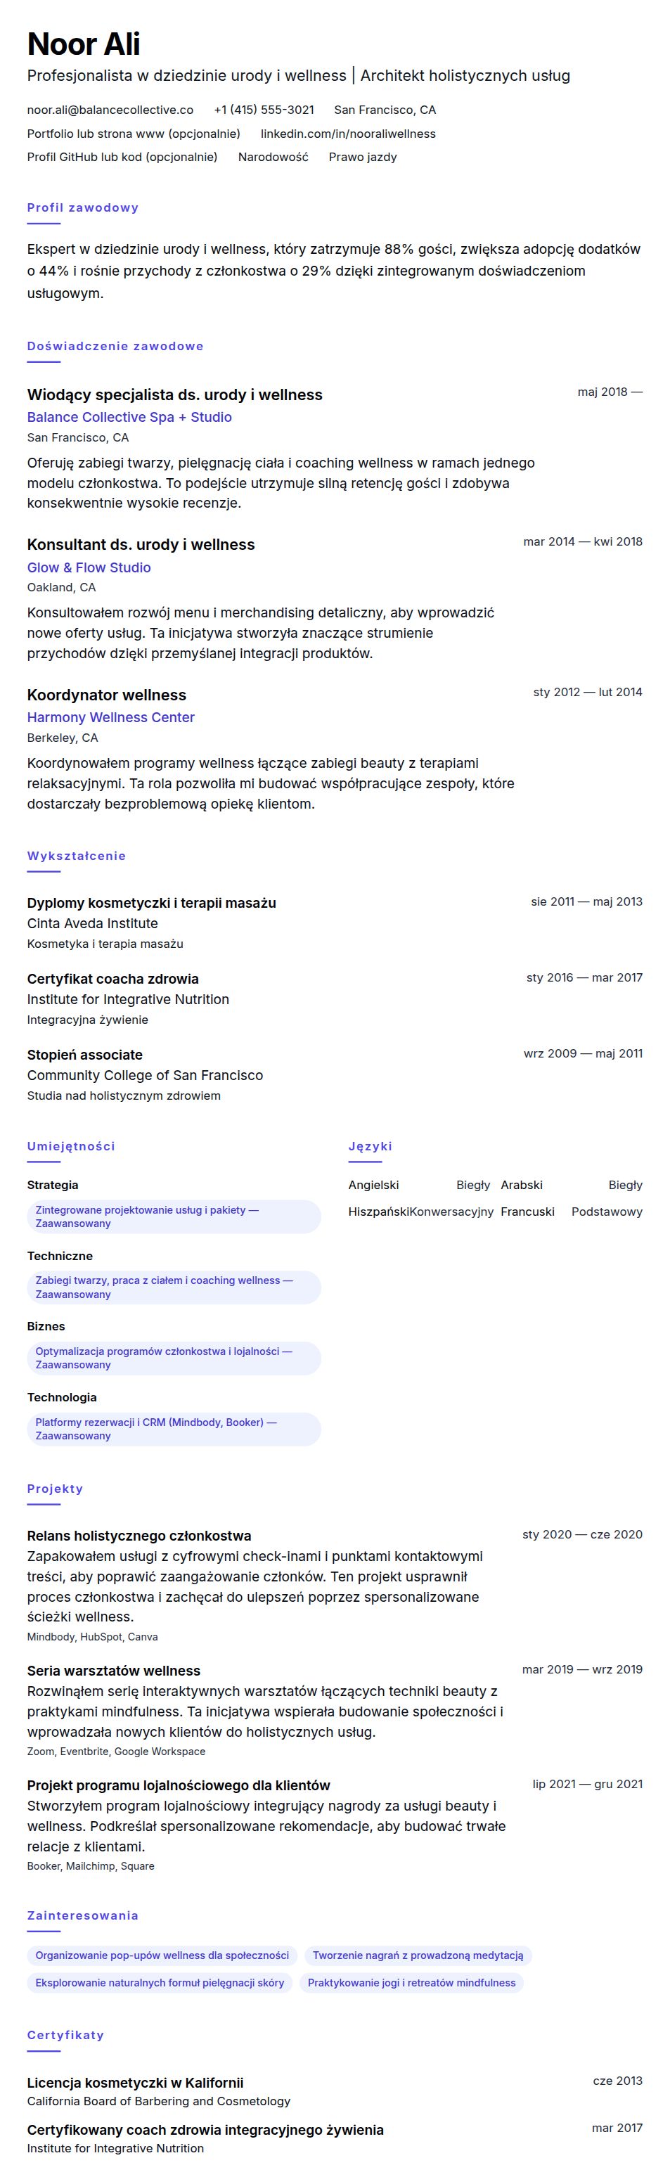Click project Seria warsztatów wellness
The image size is (670, 2184).
tap(114, 1671)
